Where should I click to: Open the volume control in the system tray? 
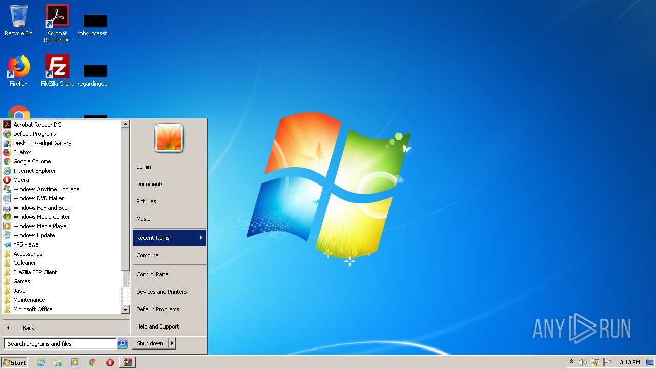(x=582, y=362)
